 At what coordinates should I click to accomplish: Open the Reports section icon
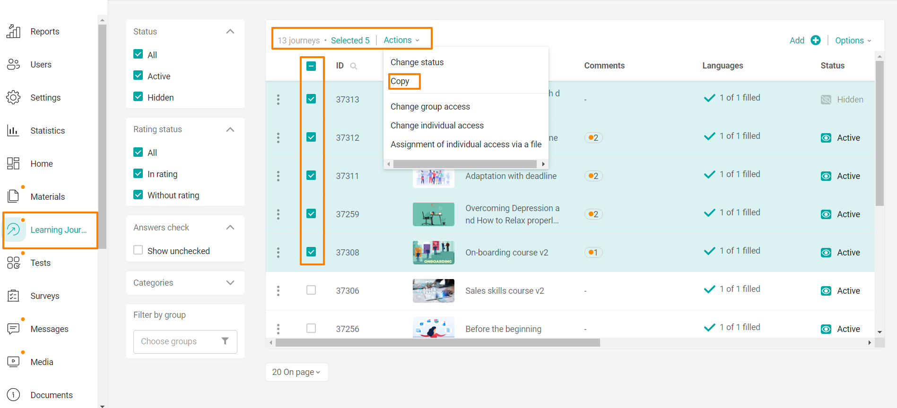point(13,31)
